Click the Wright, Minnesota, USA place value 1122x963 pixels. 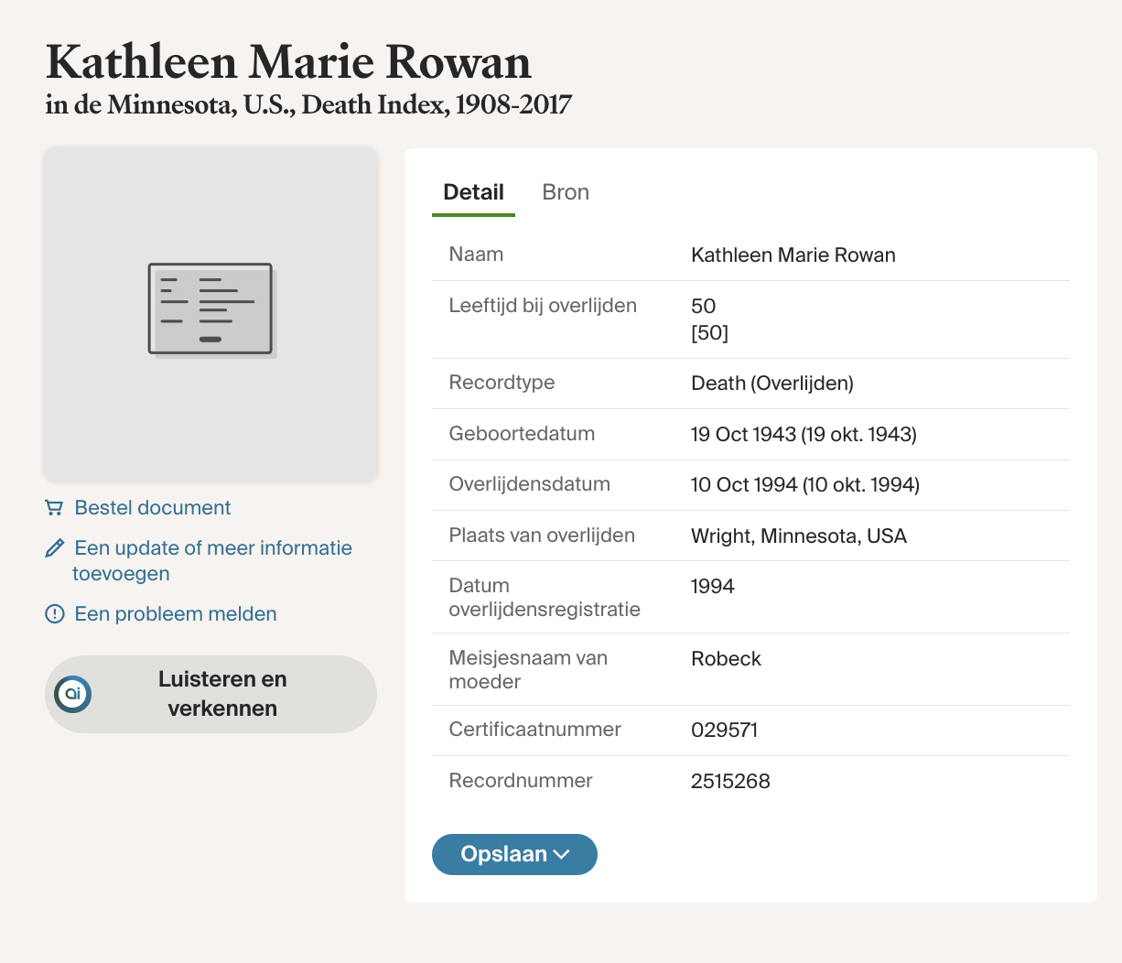click(799, 536)
